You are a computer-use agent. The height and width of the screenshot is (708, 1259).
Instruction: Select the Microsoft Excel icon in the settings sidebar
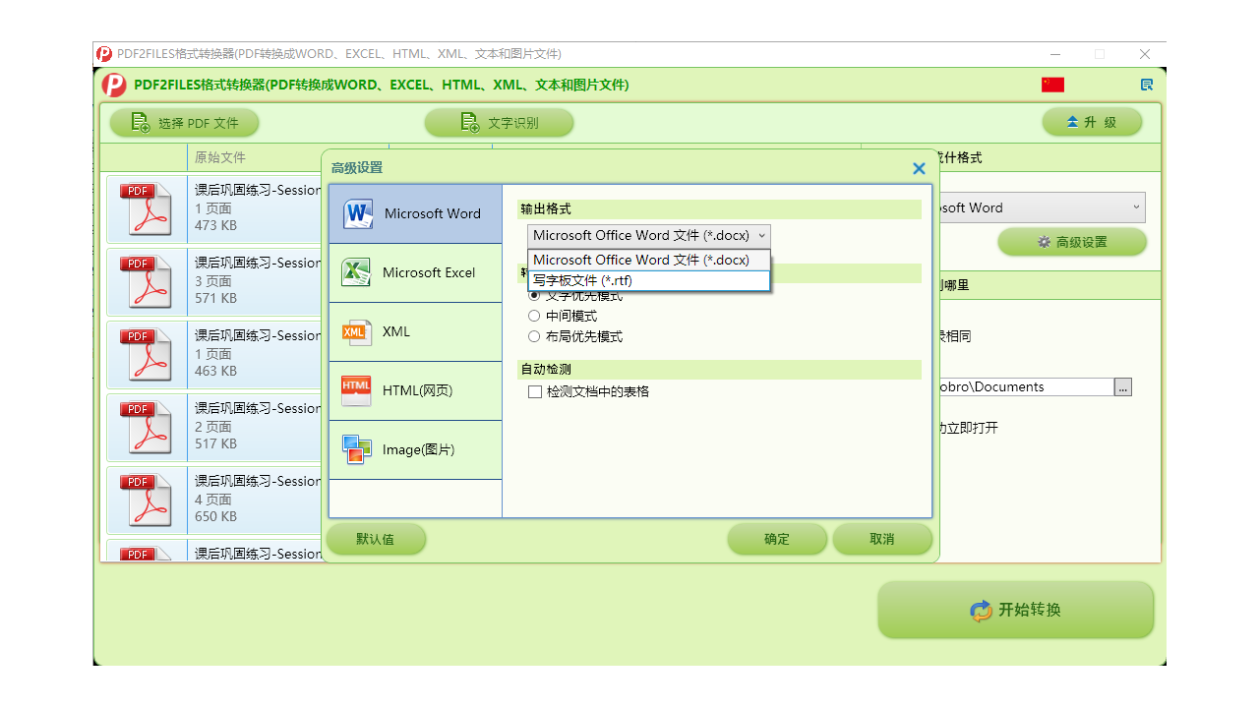[x=354, y=272]
